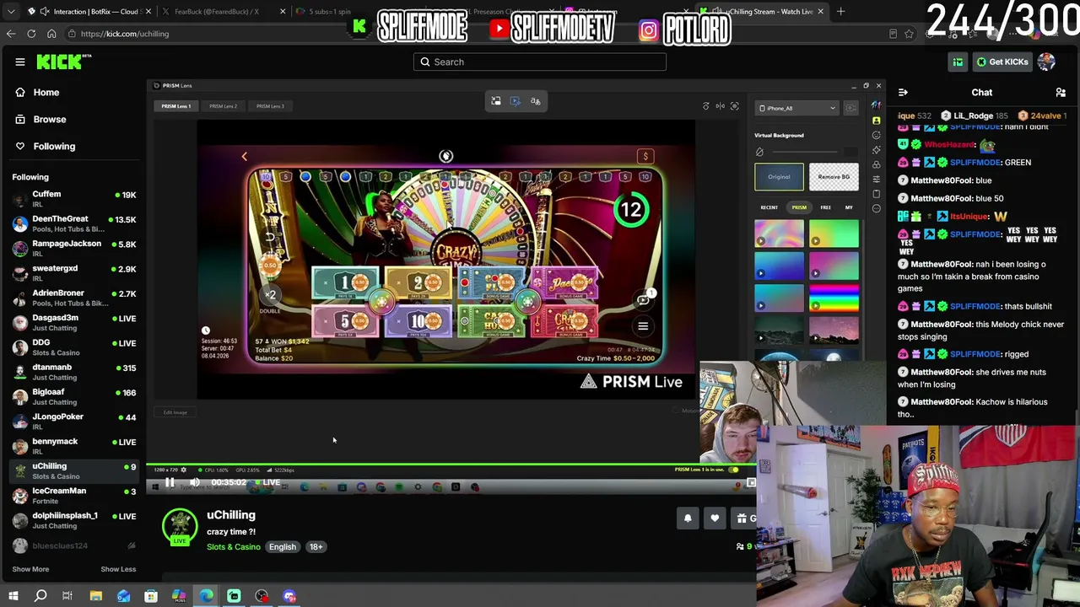Open AdrienBroner's channel in sidebar
This screenshot has width=1080, height=607.
(x=73, y=298)
